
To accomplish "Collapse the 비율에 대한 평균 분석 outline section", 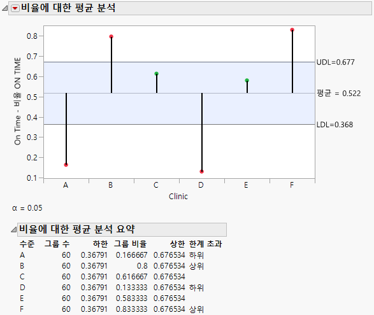I will 4,8.
